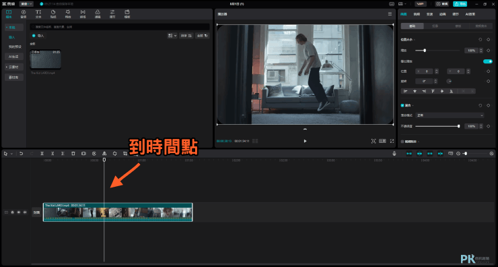Open the Templates tab icon
Image resolution: width=498 pixels, height=267 pixels.
coord(127,14)
